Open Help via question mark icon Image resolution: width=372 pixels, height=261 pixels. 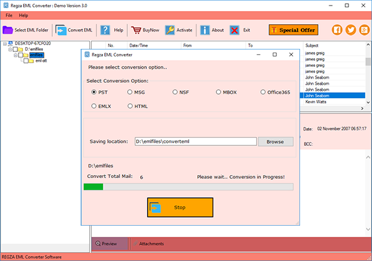(105, 30)
